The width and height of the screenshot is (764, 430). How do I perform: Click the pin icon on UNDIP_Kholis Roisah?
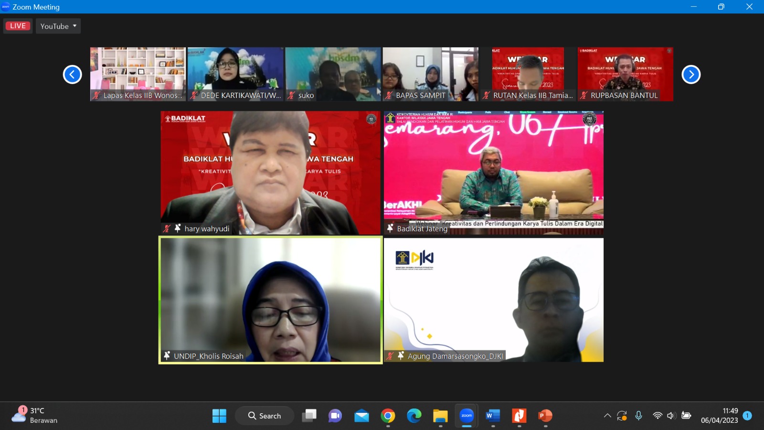[167, 356]
